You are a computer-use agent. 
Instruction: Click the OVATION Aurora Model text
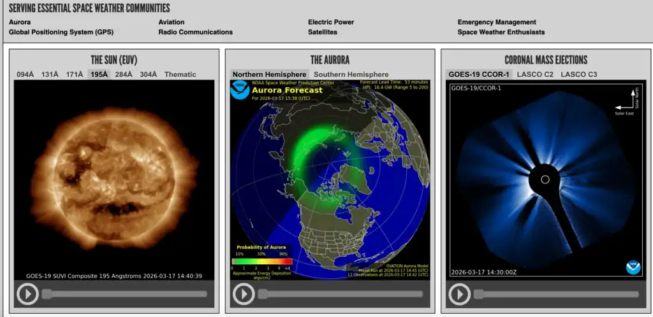tap(406, 266)
